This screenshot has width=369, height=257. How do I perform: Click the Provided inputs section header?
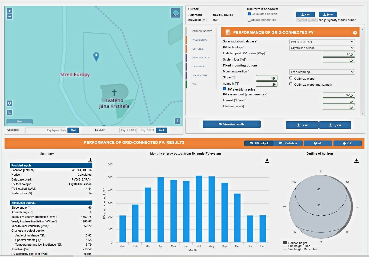click(x=51, y=165)
